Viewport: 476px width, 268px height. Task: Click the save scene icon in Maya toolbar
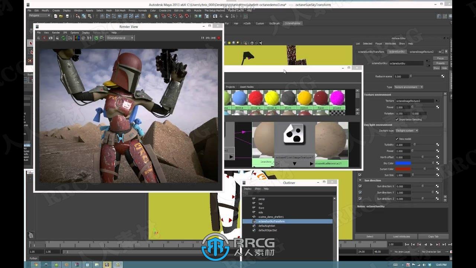[x=67, y=16]
